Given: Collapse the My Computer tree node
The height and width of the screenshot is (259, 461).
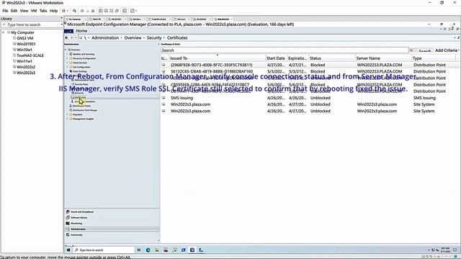Looking at the screenshot, I should click(x=4, y=32).
